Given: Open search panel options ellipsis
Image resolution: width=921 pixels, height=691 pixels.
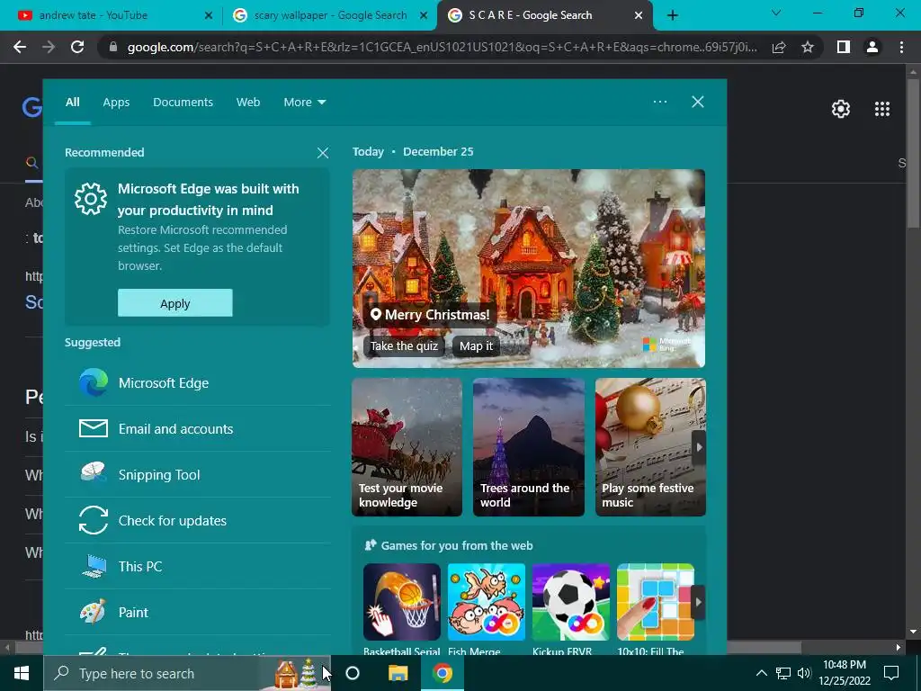Looking at the screenshot, I should pos(660,102).
